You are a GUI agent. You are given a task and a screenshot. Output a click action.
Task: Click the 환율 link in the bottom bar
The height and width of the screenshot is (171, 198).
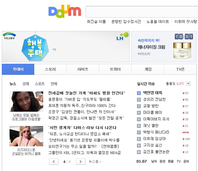click(x=171, y=161)
